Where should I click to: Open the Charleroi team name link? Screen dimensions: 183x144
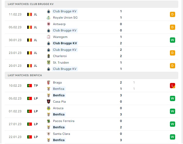pos(60,56)
